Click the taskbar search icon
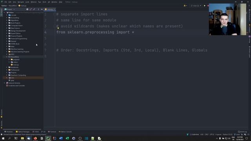 (x=9, y=138)
